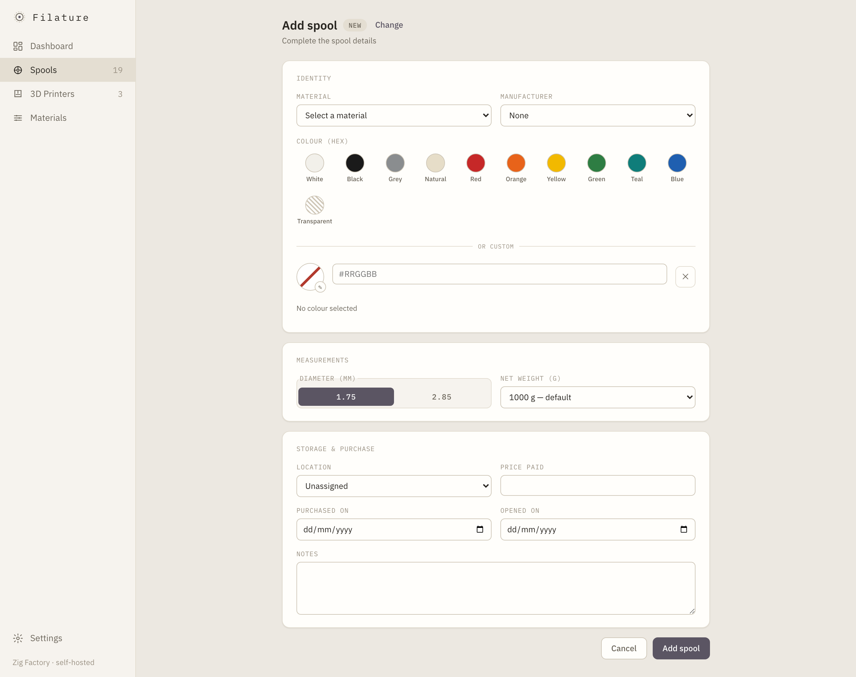Screen dimensions: 856x677
Task: Click the #RRGGBB hex input field
Action: tap(499, 274)
